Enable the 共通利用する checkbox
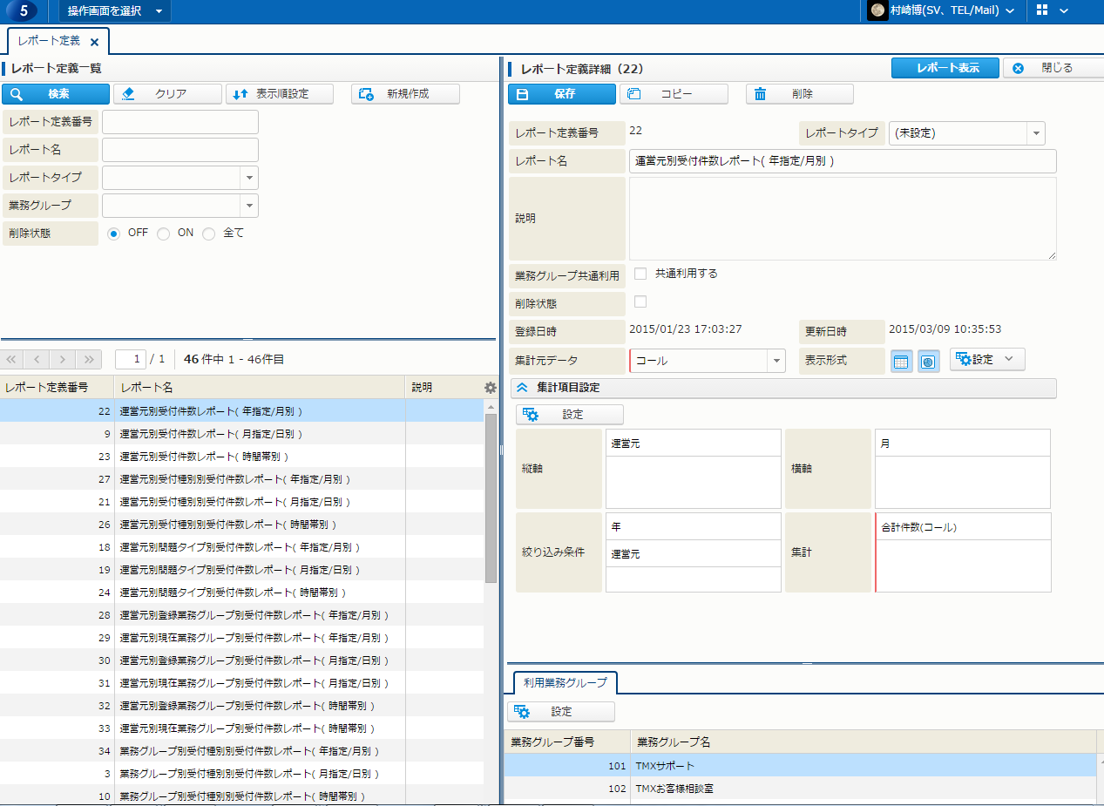Image resolution: width=1104 pixels, height=806 pixels. pyautogui.click(x=640, y=274)
